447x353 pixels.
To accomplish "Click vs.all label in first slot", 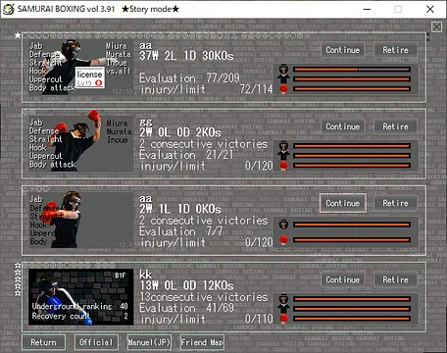I will [118, 71].
